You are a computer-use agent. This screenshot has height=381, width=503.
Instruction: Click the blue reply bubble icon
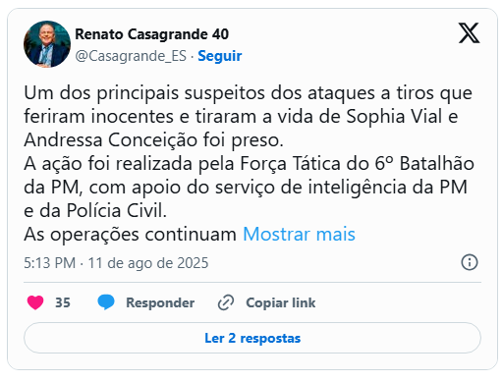[106, 302]
